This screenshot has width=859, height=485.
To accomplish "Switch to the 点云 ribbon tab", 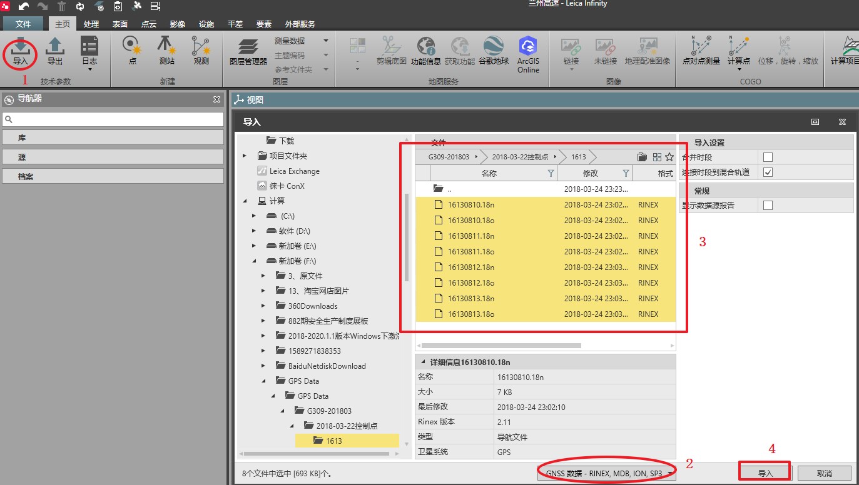I will coord(149,24).
